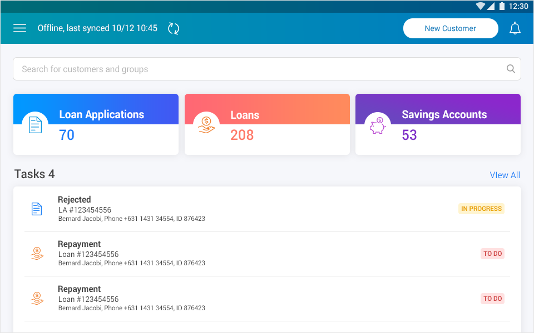Click the loans count 208

tap(242, 135)
